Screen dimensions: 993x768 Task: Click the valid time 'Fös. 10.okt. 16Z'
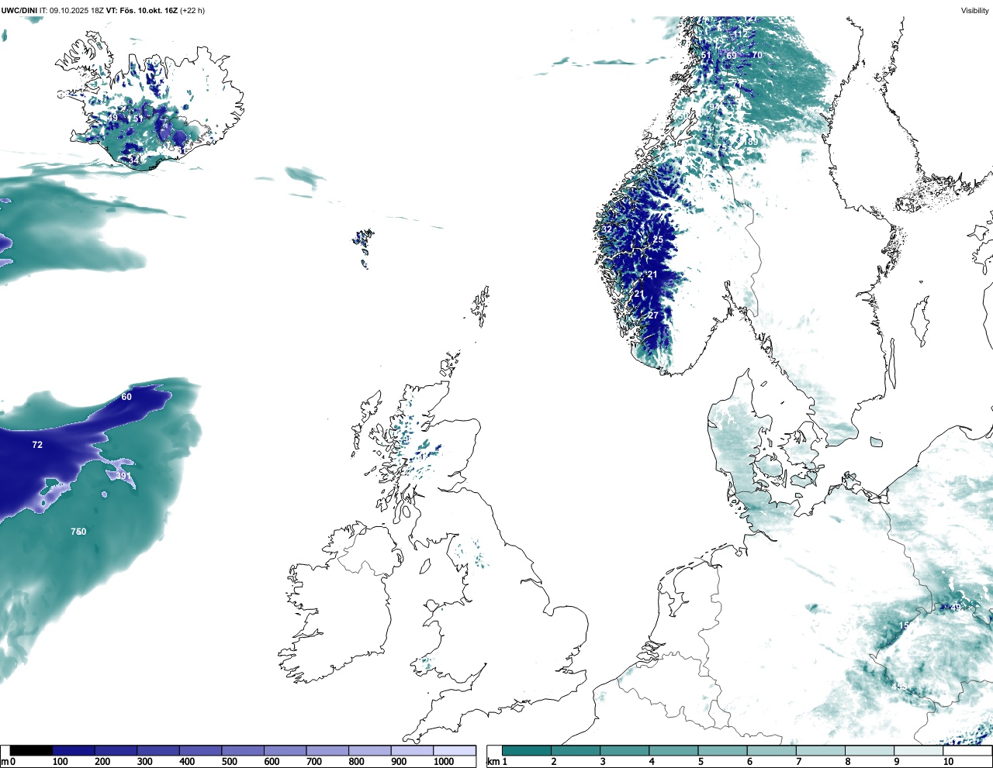(149, 11)
